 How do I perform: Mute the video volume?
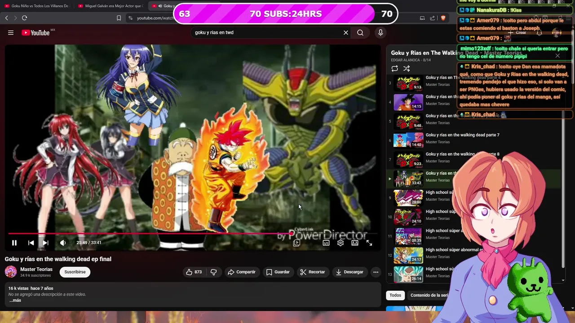click(x=63, y=243)
